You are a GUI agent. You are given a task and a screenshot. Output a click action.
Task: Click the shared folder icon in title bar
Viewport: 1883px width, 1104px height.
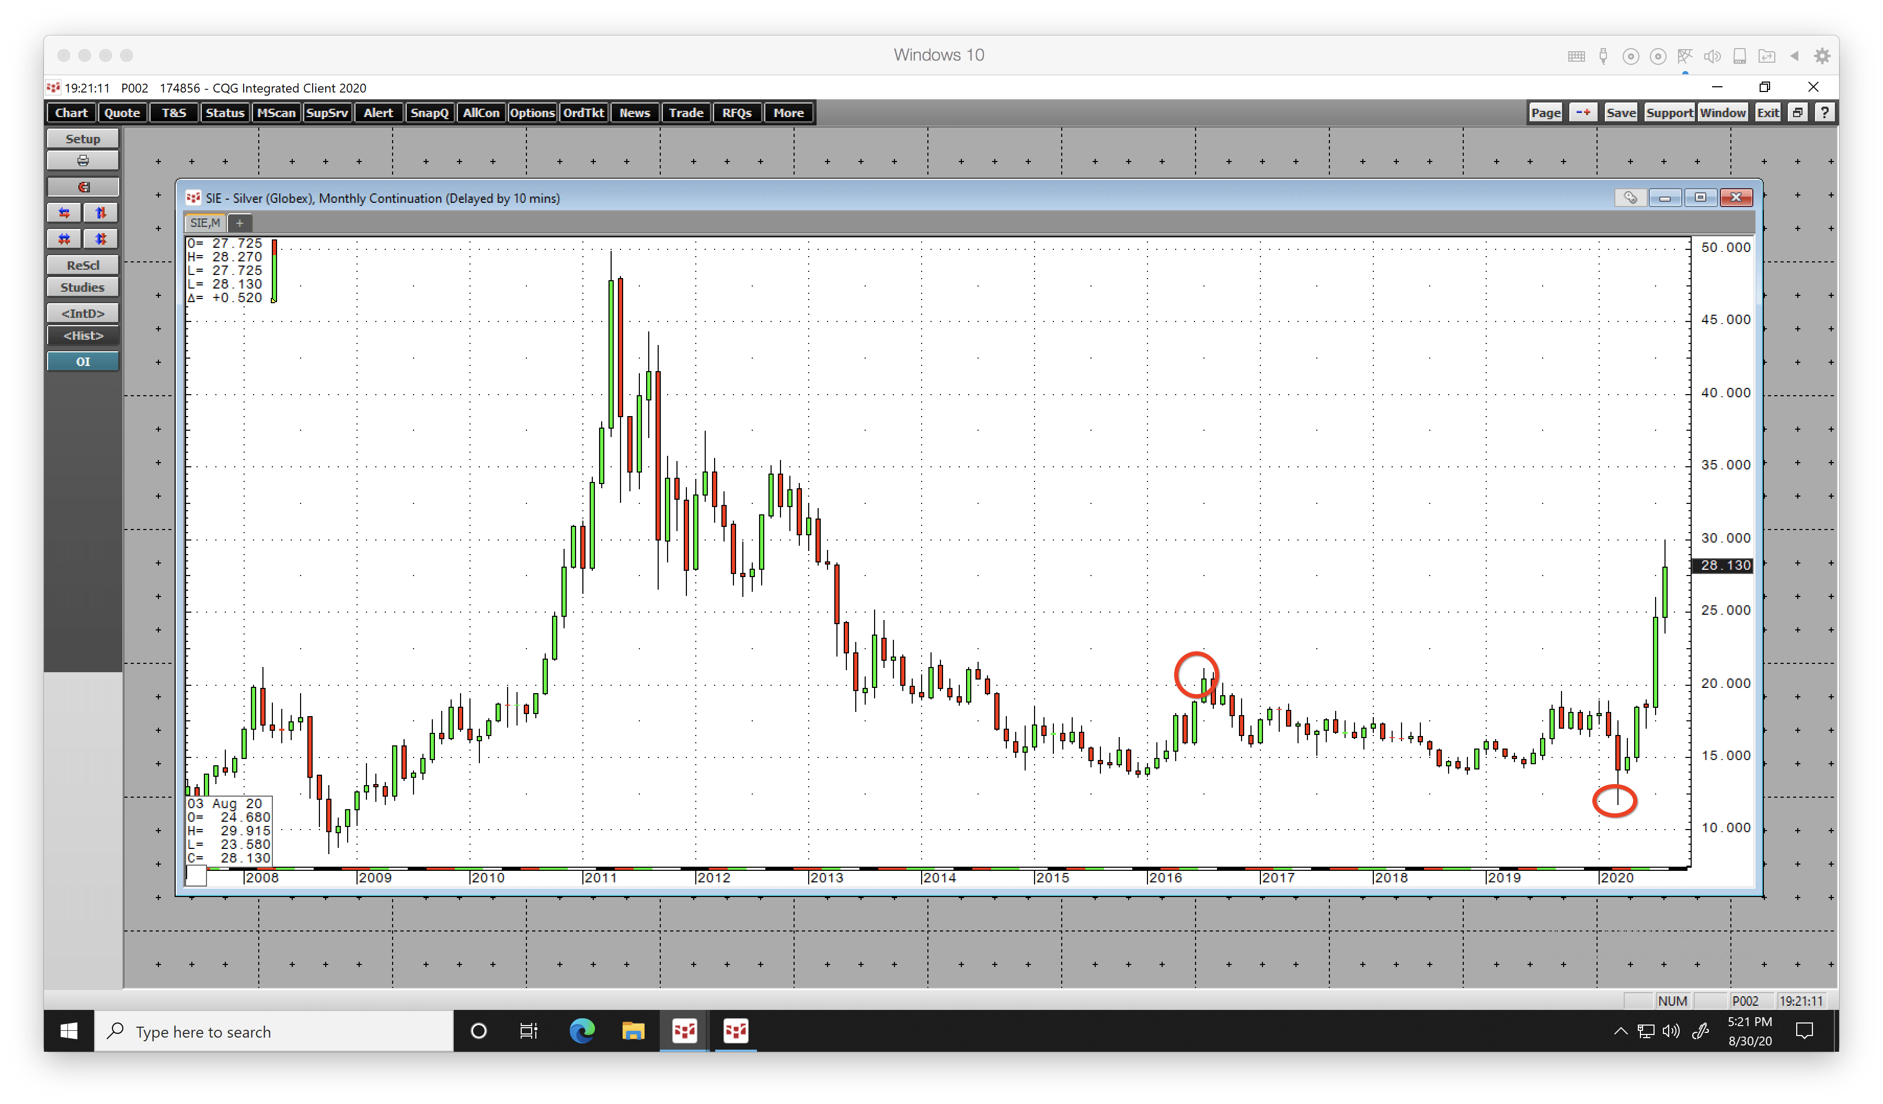click(1766, 56)
